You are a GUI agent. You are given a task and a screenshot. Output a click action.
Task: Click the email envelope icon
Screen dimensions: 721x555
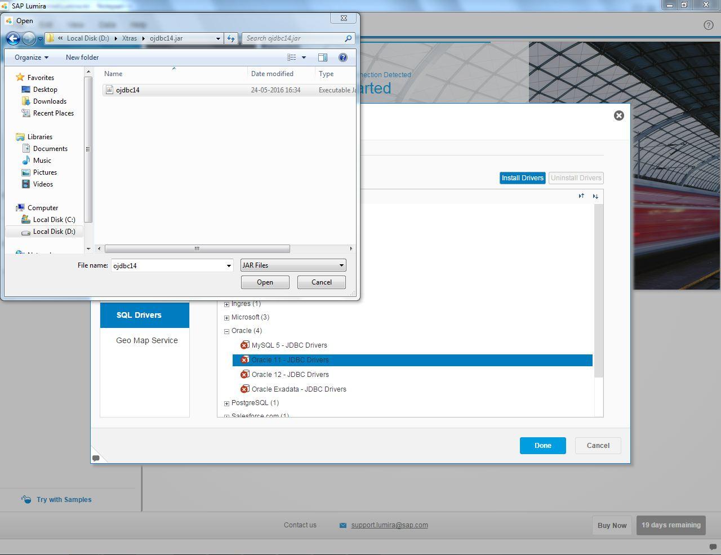(x=343, y=525)
